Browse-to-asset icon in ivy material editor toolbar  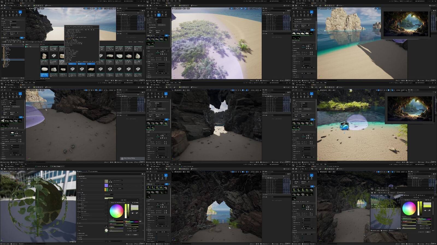coord(4,169)
